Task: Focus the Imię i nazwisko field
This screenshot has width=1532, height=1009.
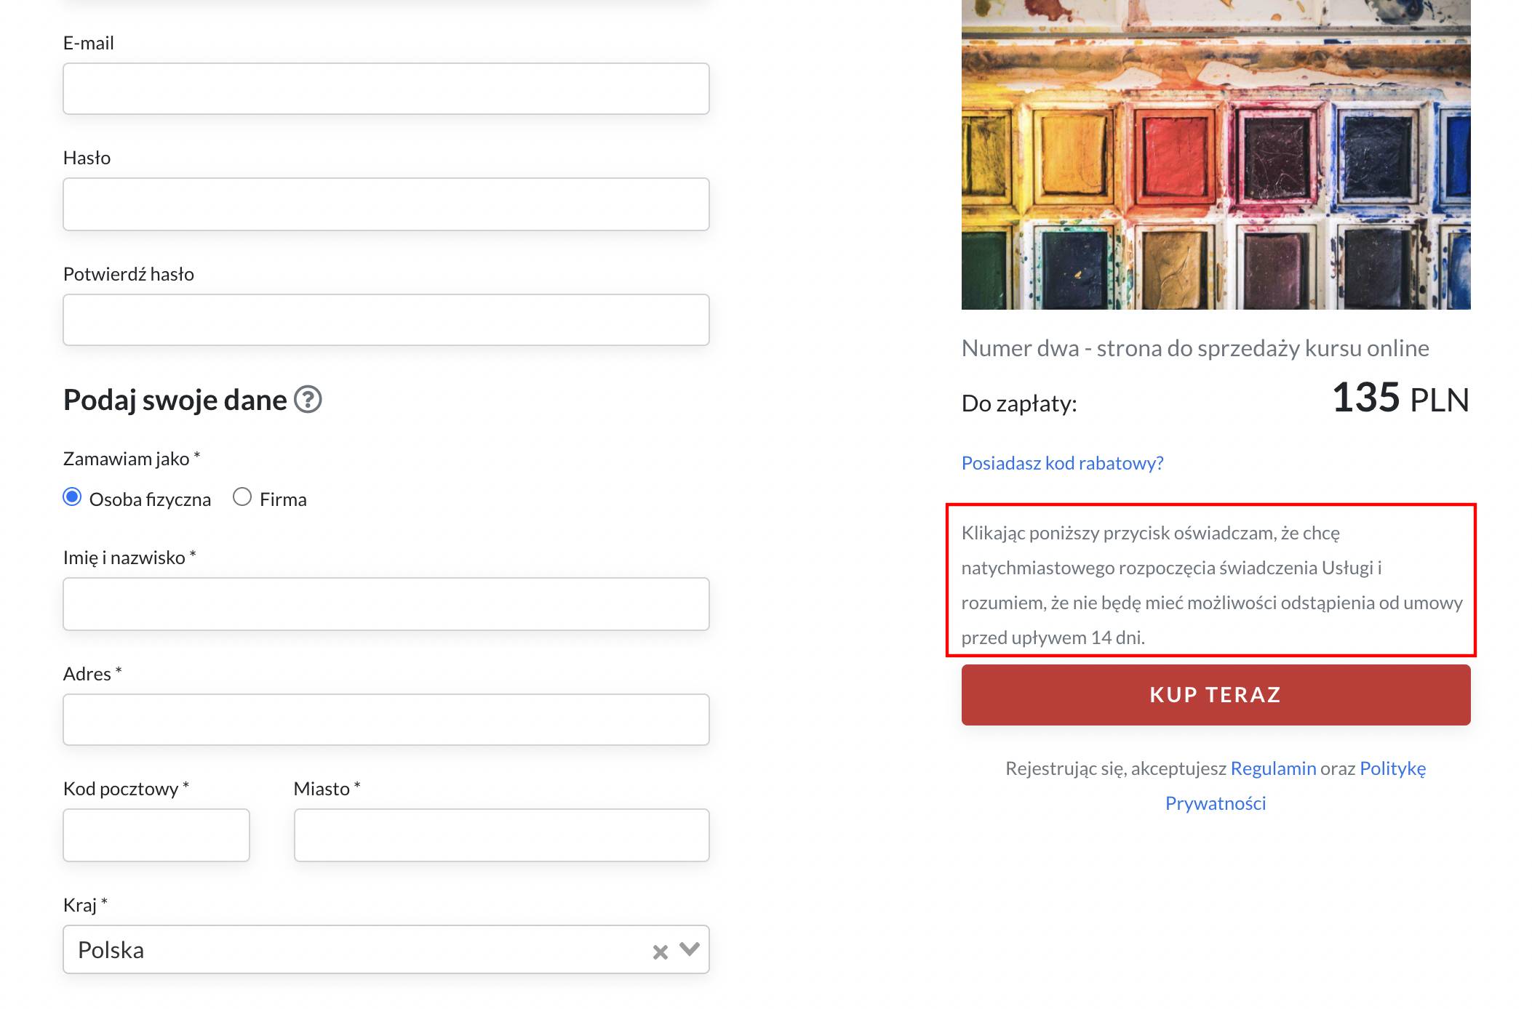Action: point(386,604)
